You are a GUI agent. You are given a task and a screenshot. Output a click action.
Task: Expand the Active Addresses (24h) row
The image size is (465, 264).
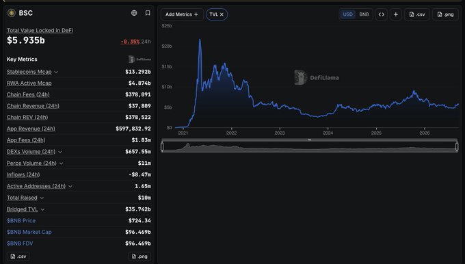coord(70,186)
